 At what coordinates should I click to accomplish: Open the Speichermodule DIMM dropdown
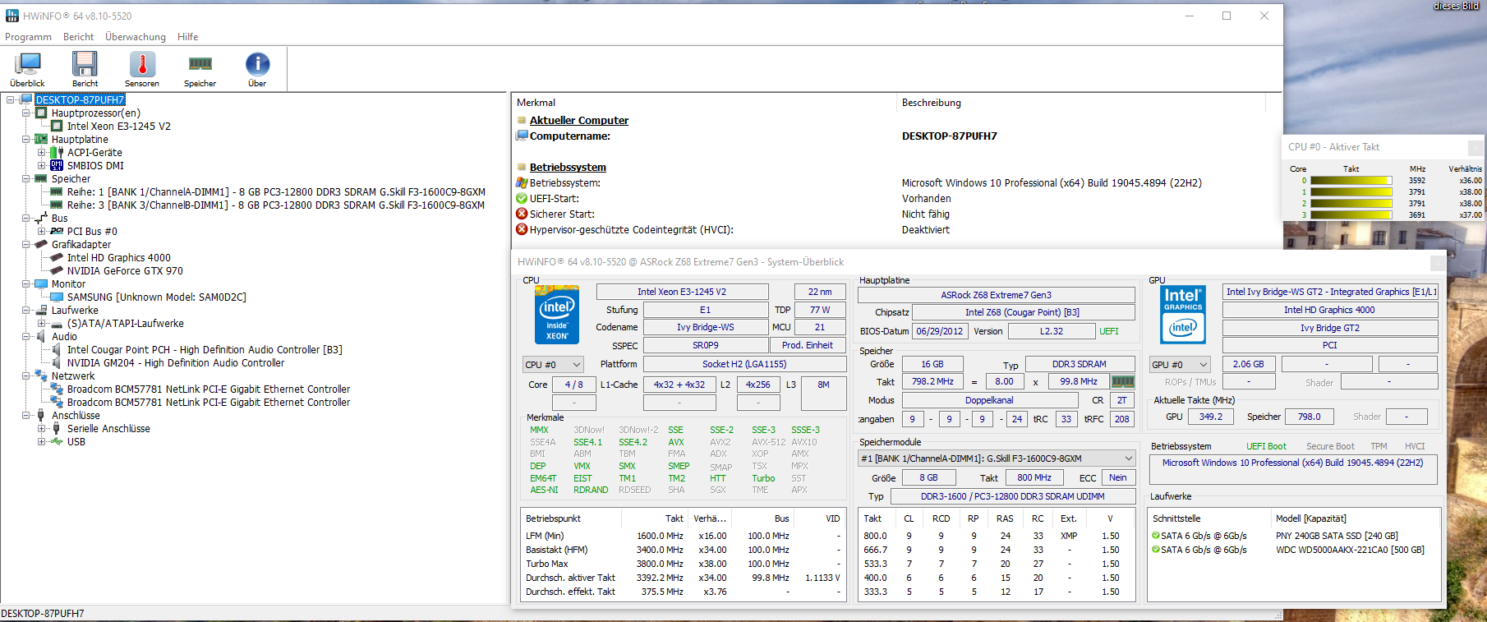(997, 458)
